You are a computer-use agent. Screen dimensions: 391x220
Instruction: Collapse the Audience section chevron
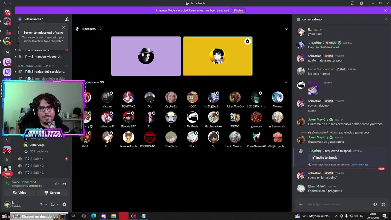pyautogui.click(x=286, y=82)
